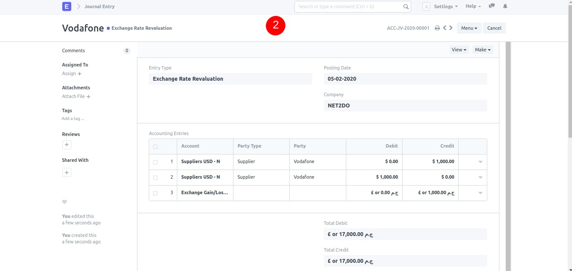Add a review with plus box
The height and width of the screenshot is (271, 572).
click(67, 145)
